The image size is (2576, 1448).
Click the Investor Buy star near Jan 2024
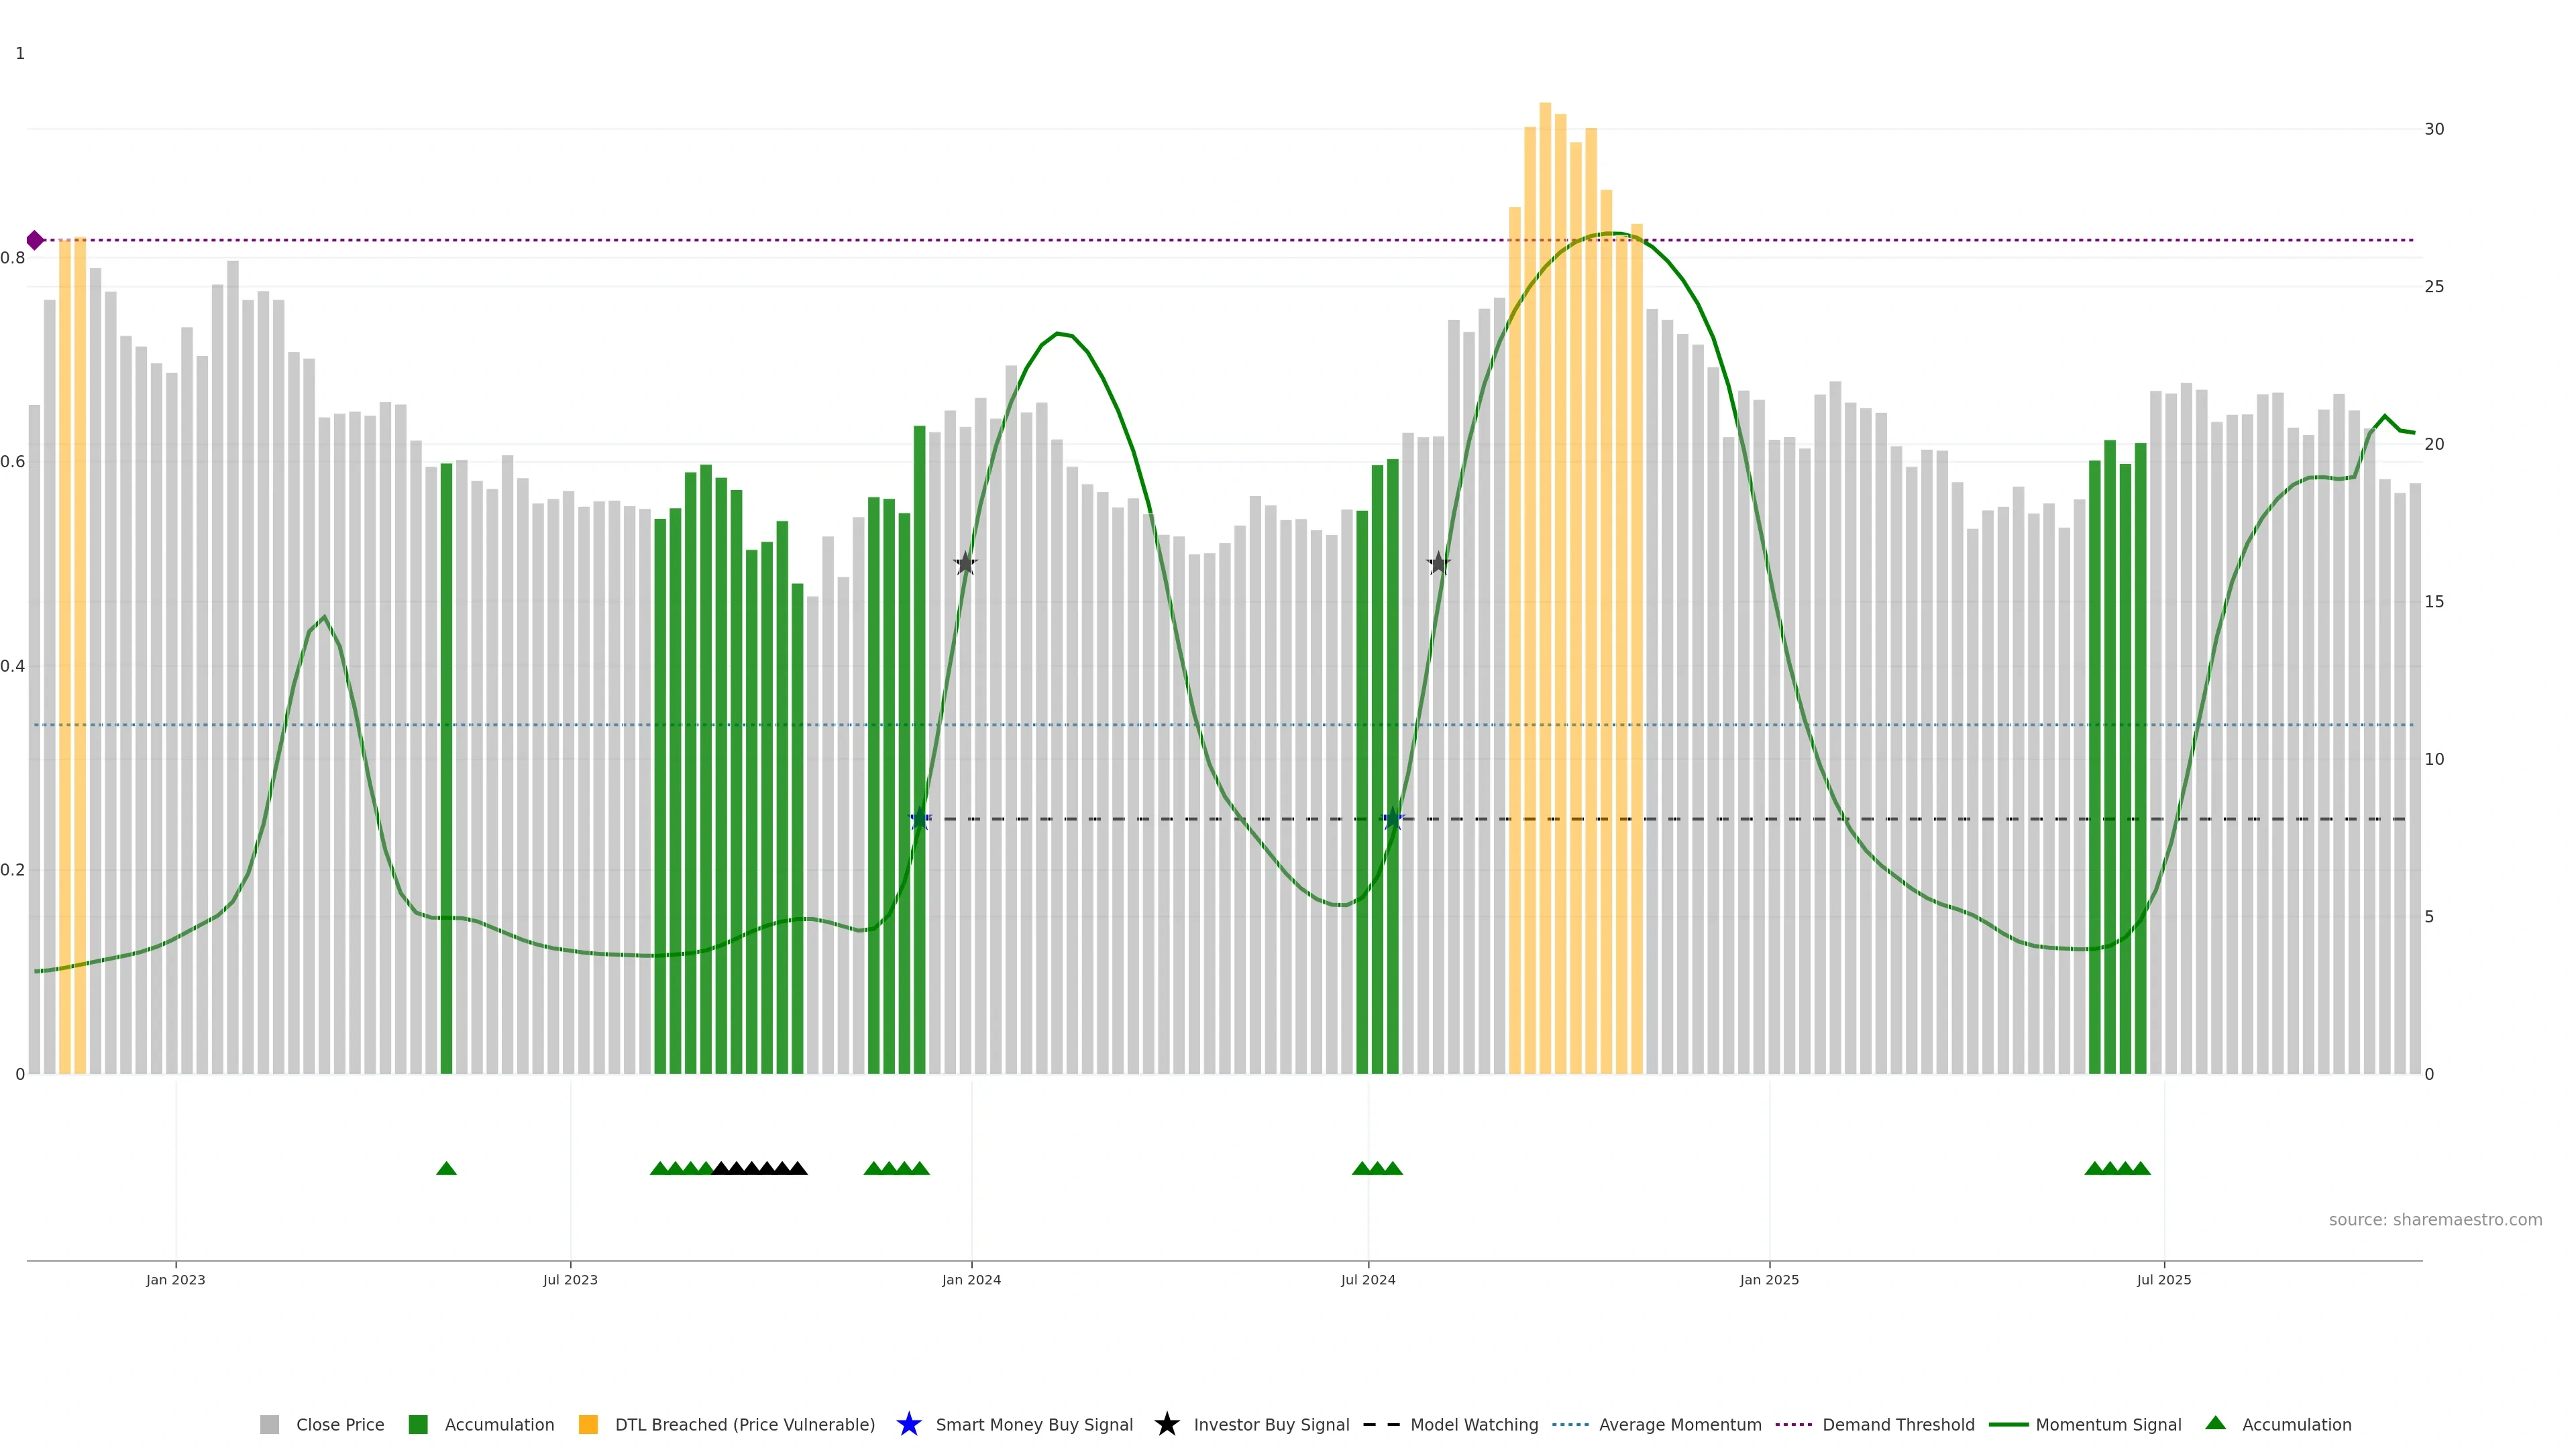click(965, 564)
